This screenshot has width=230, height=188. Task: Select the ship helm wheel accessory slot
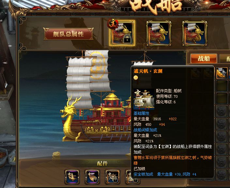[x=113, y=177]
